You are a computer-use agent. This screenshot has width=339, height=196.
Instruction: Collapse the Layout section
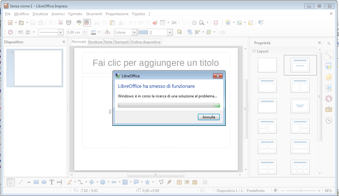pos(254,51)
